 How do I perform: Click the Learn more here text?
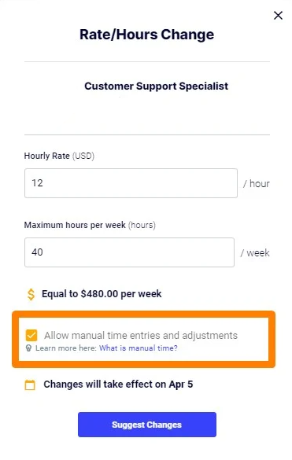pyautogui.click(x=66, y=348)
